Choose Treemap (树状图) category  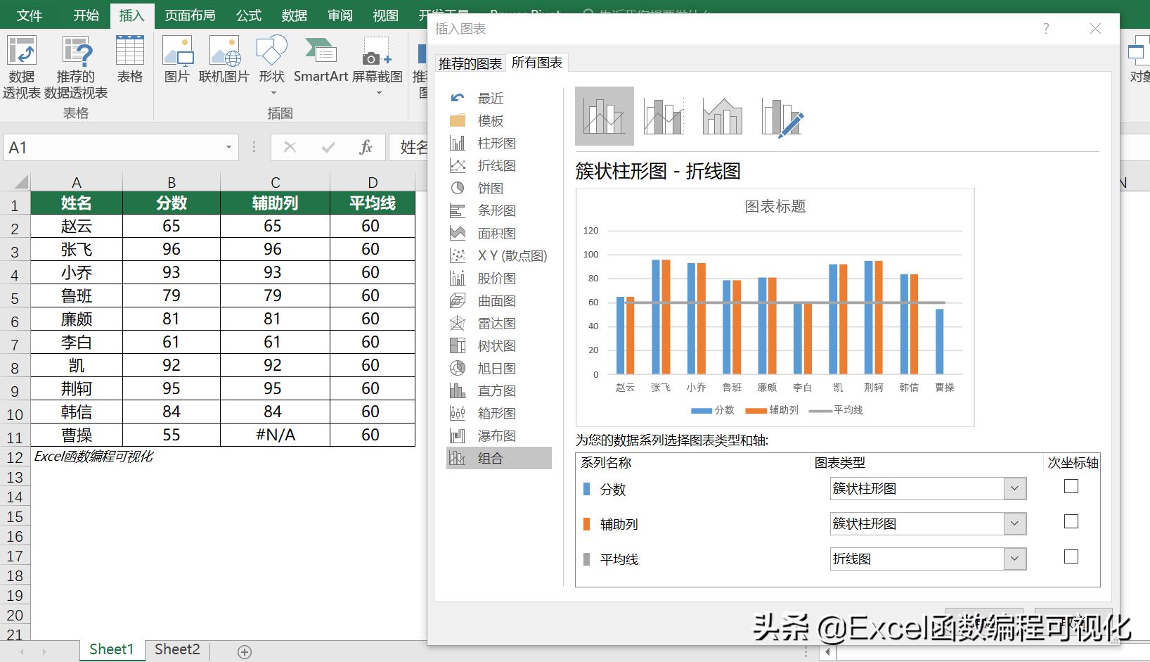[499, 346]
